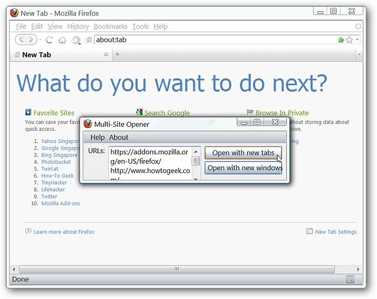The image size is (377, 299).
Task: Open the Photobucket favorite link
Action: click(x=56, y=162)
